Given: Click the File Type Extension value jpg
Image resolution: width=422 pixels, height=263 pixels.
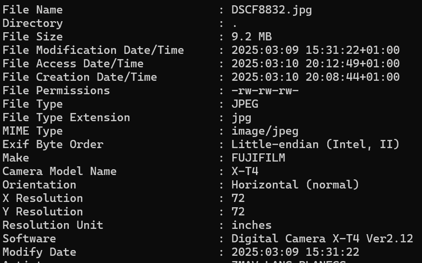Looking at the screenshot, I should click(241, 117).
